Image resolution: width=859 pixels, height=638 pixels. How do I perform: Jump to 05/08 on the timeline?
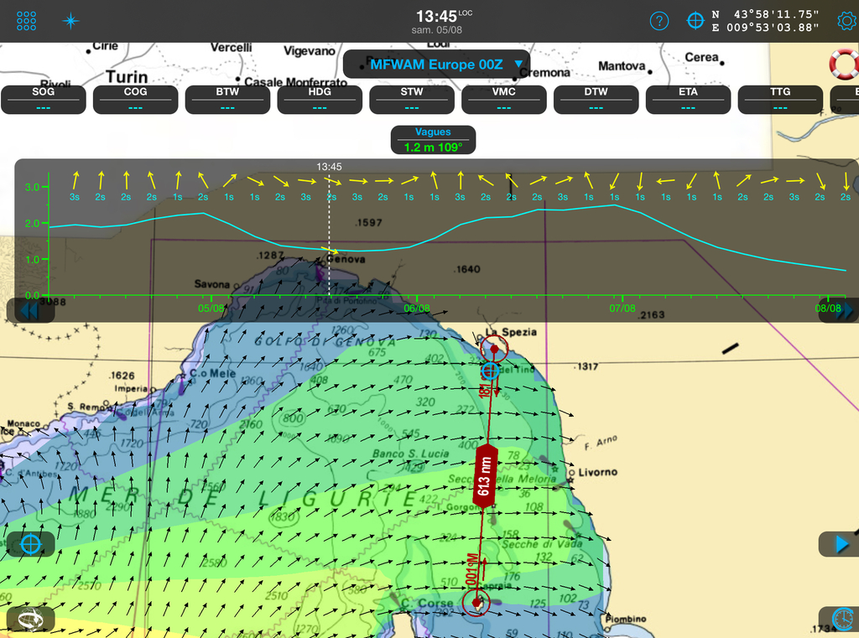coord(211,309)
